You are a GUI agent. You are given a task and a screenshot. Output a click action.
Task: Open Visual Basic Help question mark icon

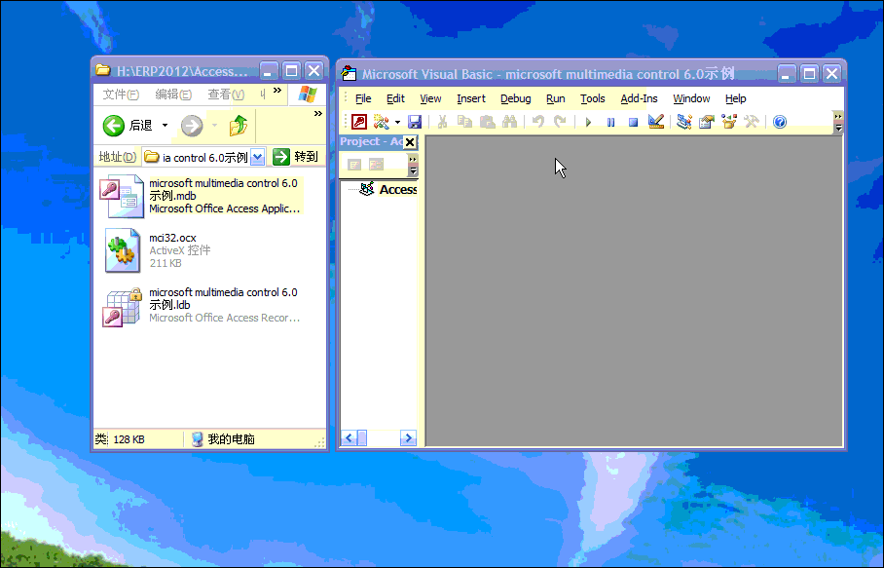click(x=780, y=122)
